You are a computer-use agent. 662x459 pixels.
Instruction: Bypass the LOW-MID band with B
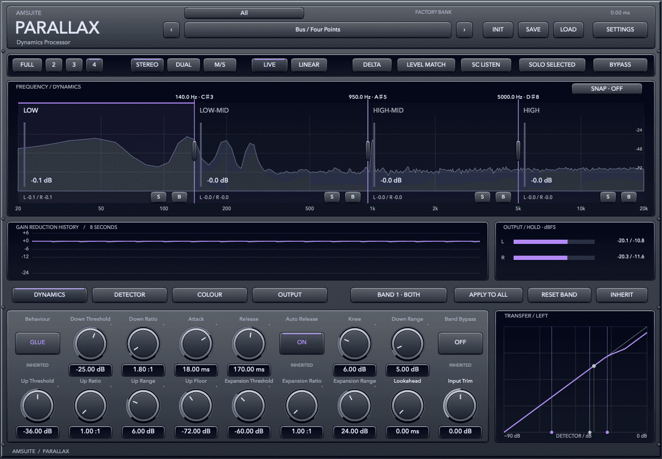353,197
